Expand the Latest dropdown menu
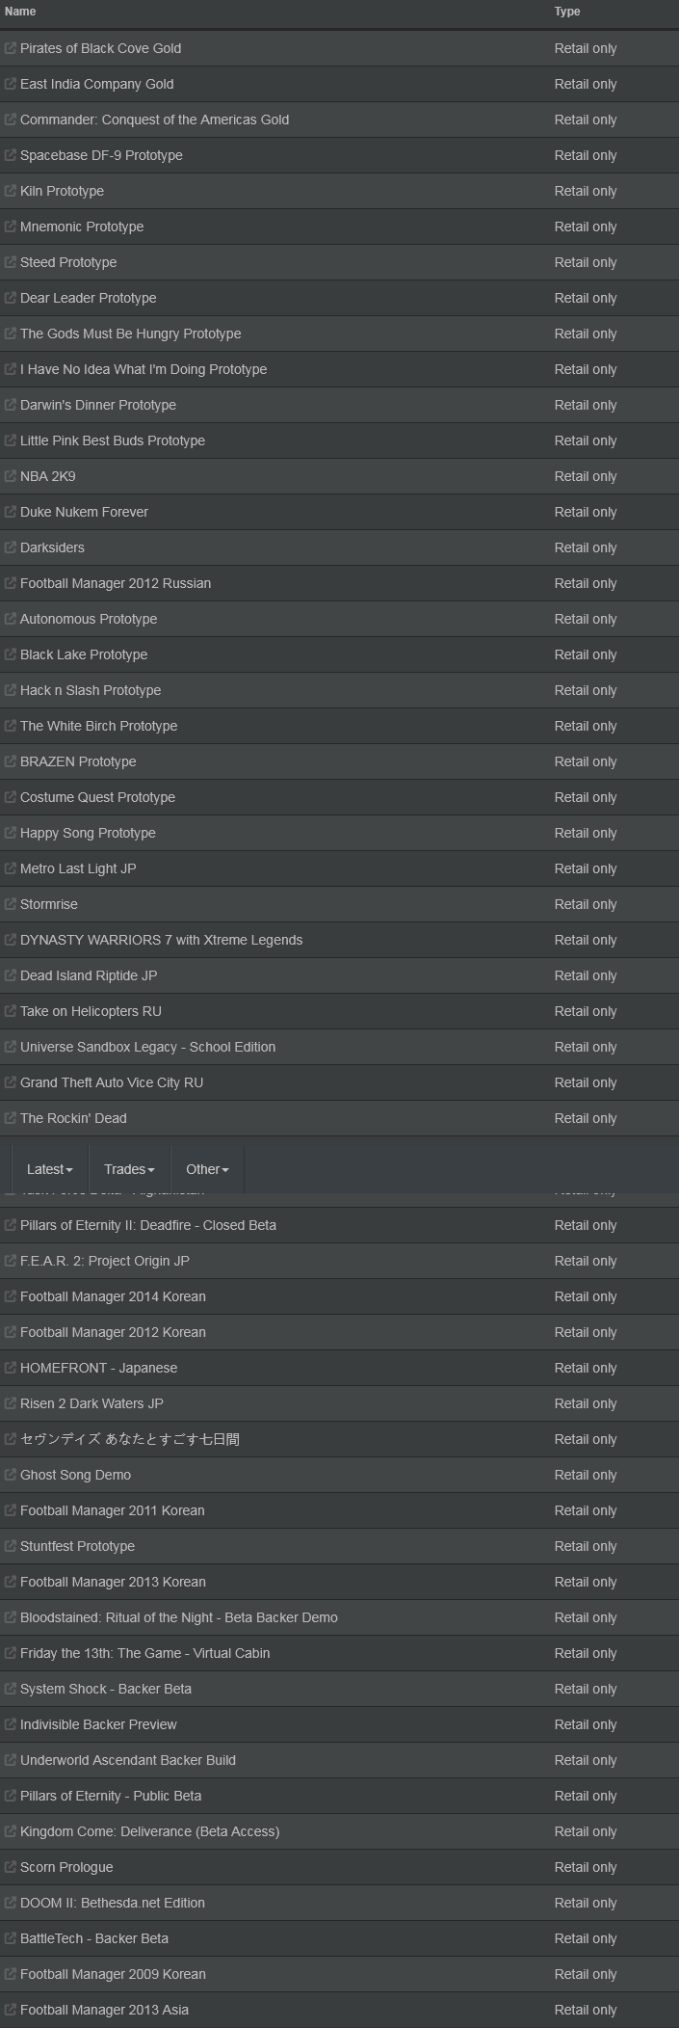Viewport: 679px width, 2028px height. [x=50, y=1169]
